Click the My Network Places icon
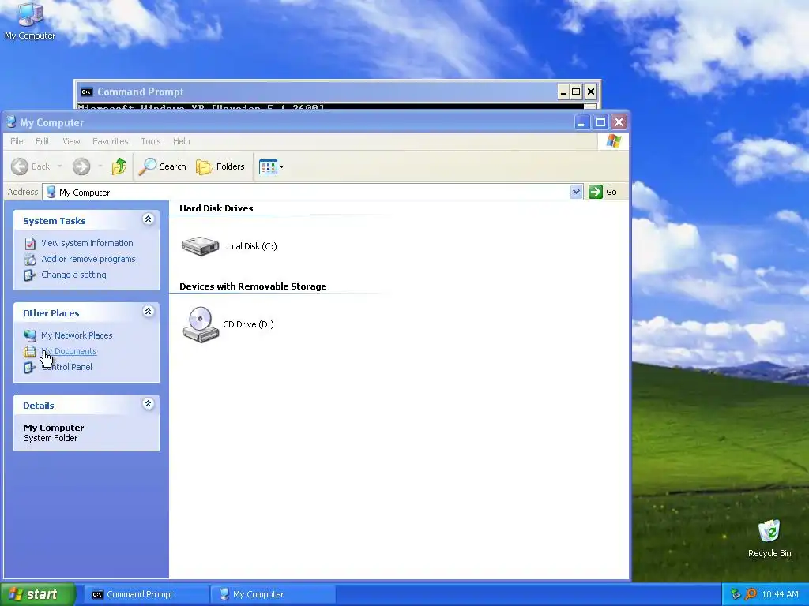Screen dimensions: 809x606 (x=30, y=335)
